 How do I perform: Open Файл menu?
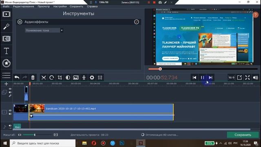point(6,7)
